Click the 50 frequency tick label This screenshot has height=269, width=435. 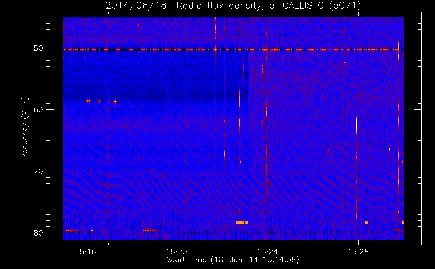pos(38,48)
